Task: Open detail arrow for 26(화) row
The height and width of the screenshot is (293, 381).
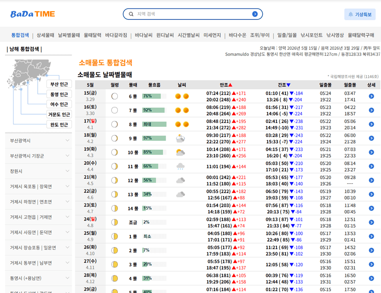Action: tap(371, 250)
